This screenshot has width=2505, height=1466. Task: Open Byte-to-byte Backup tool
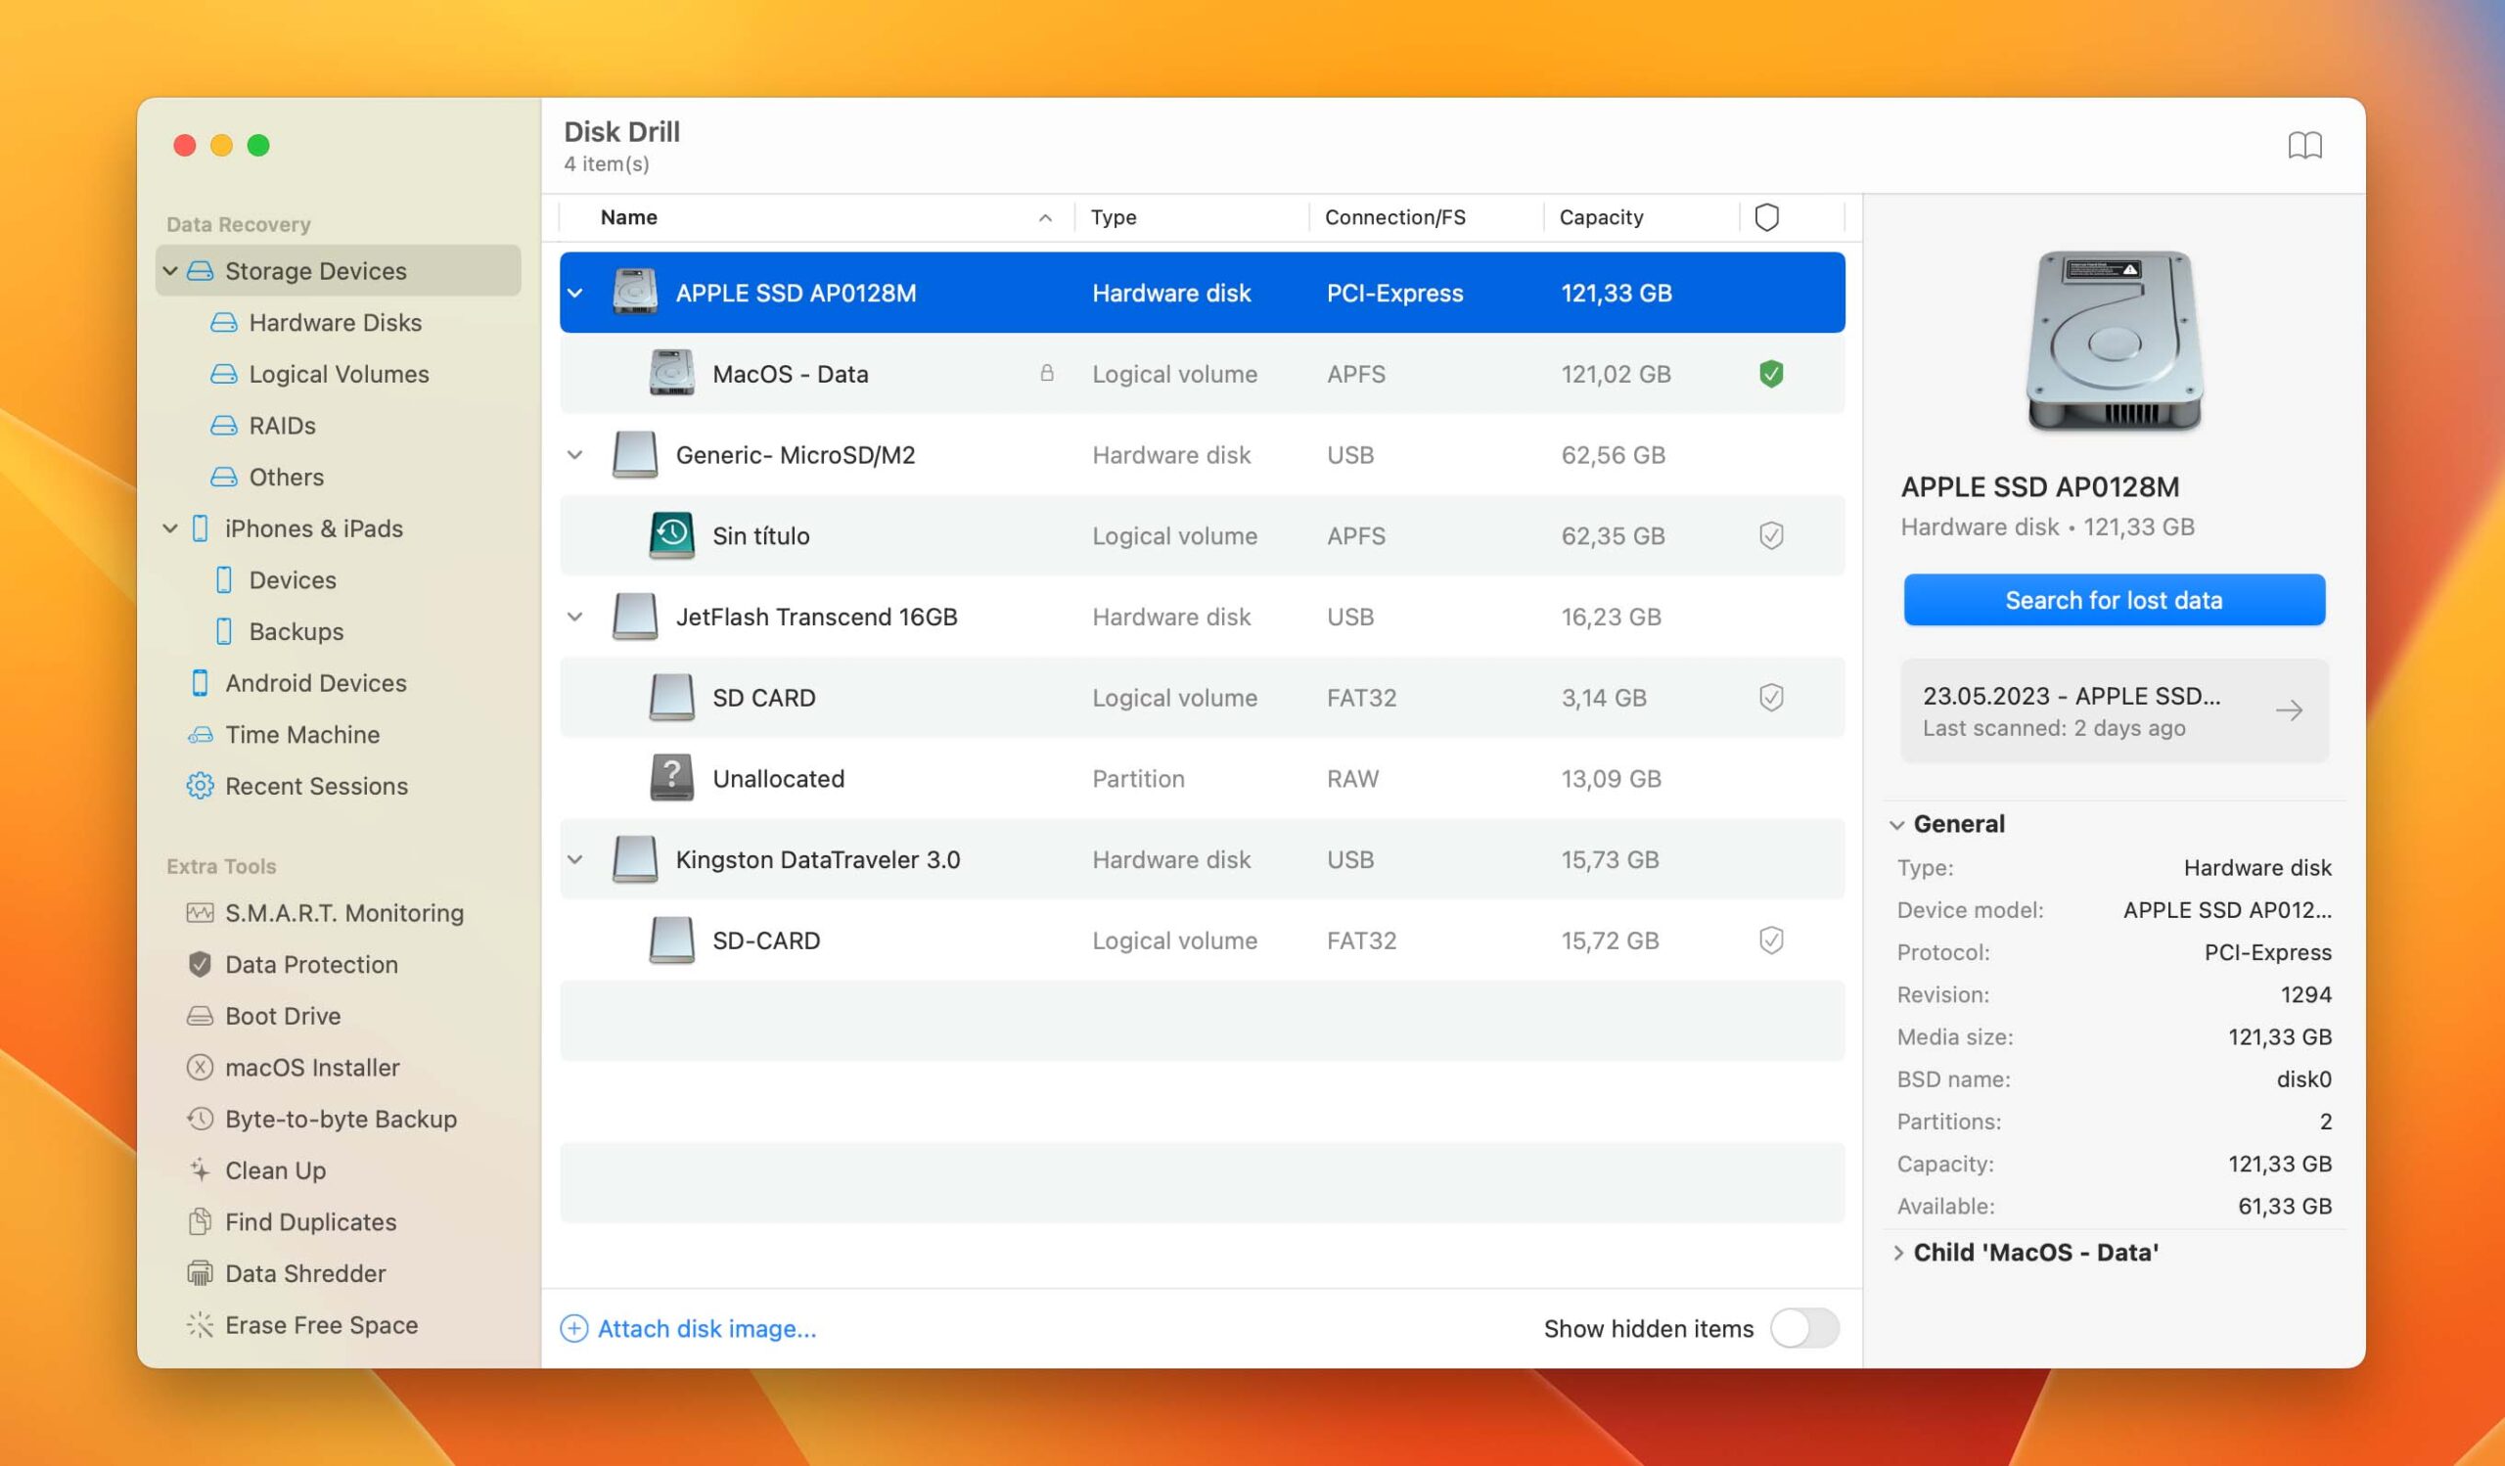coord(341,1117)
